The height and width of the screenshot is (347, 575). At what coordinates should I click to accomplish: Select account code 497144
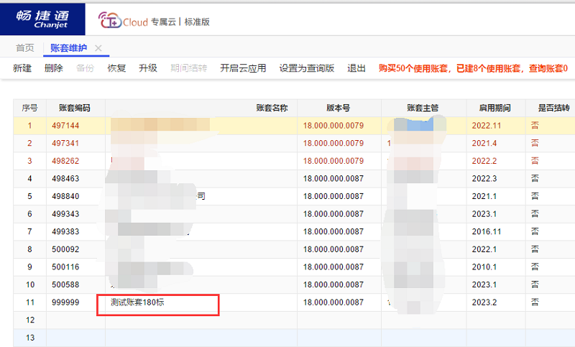(65, 126)
